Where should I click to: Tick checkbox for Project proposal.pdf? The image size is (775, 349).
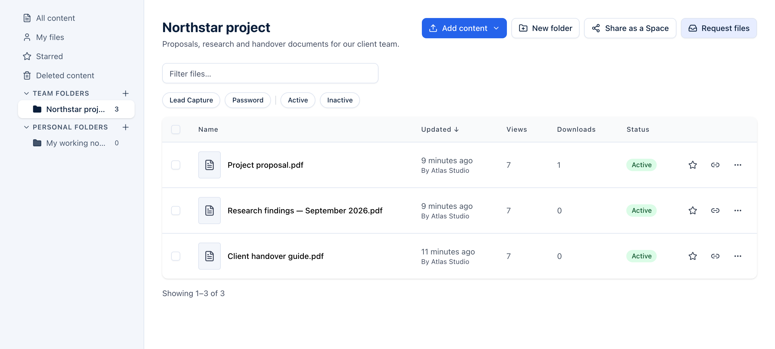176,165
